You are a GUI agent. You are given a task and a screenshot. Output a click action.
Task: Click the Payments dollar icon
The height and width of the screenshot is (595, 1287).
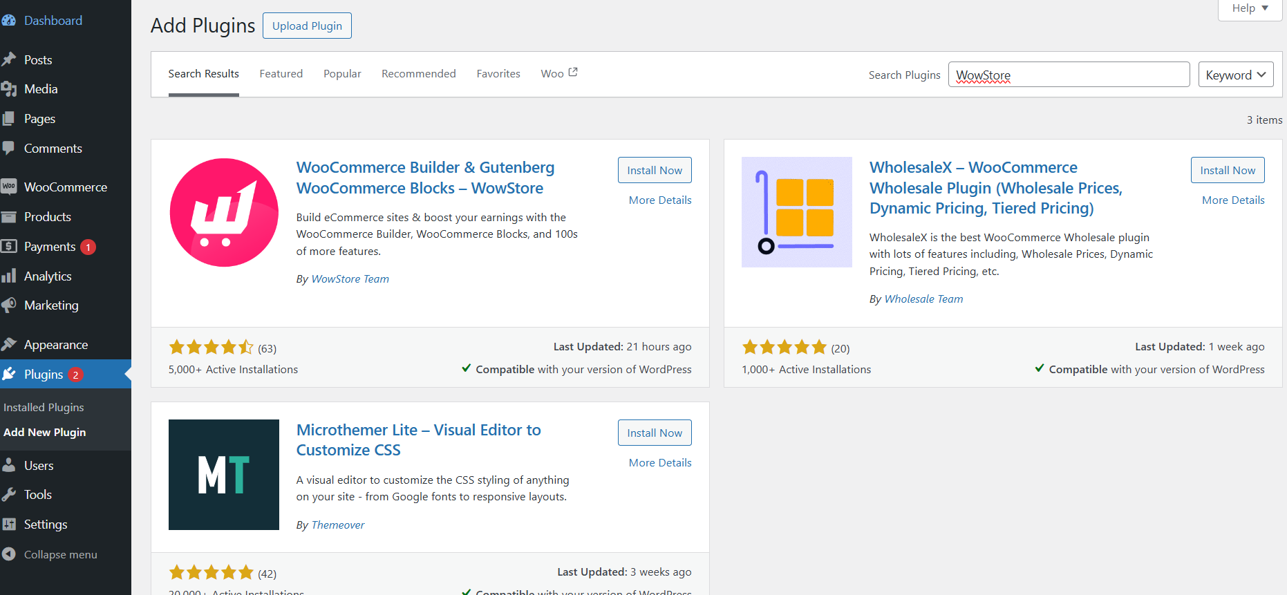[8, 246]
